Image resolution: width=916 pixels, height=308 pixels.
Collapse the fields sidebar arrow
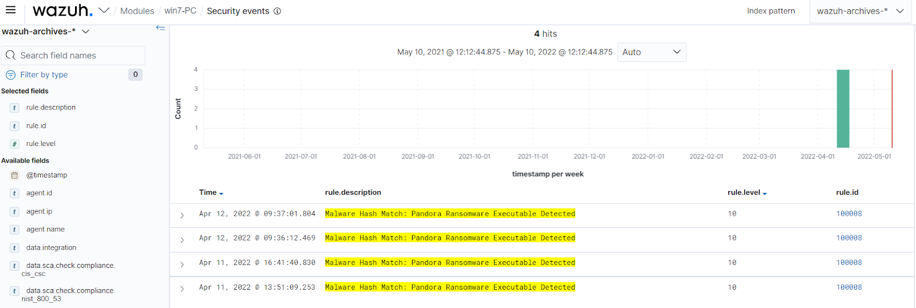coord(160,28)
